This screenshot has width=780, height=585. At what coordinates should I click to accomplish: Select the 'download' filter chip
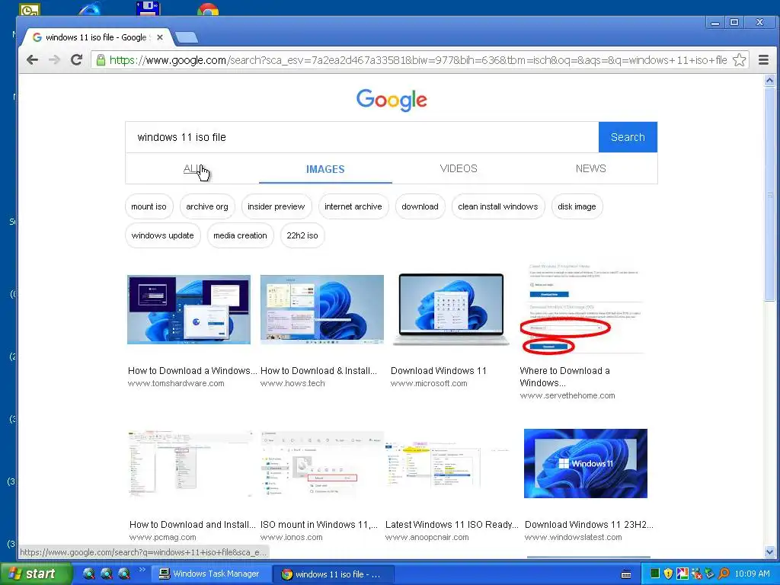[420, 206]
